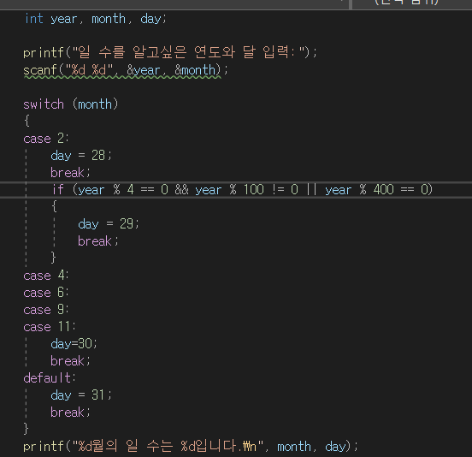Click the 'switch (month)' statement
The height and width of the screenshot is (457, 472).
coord(71,104)
